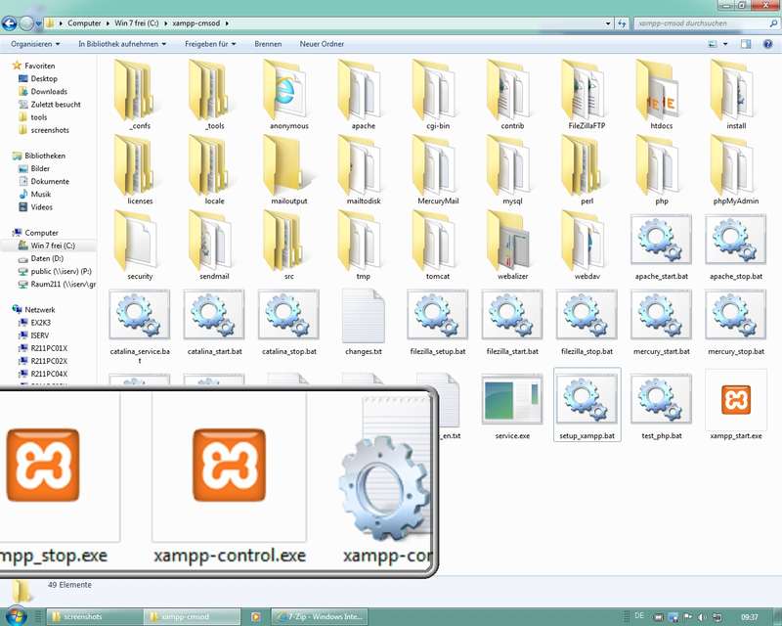Viewport: 782px width, 626px height.
Task: Select the _confs folder
Action: click(x=140, y=95)
